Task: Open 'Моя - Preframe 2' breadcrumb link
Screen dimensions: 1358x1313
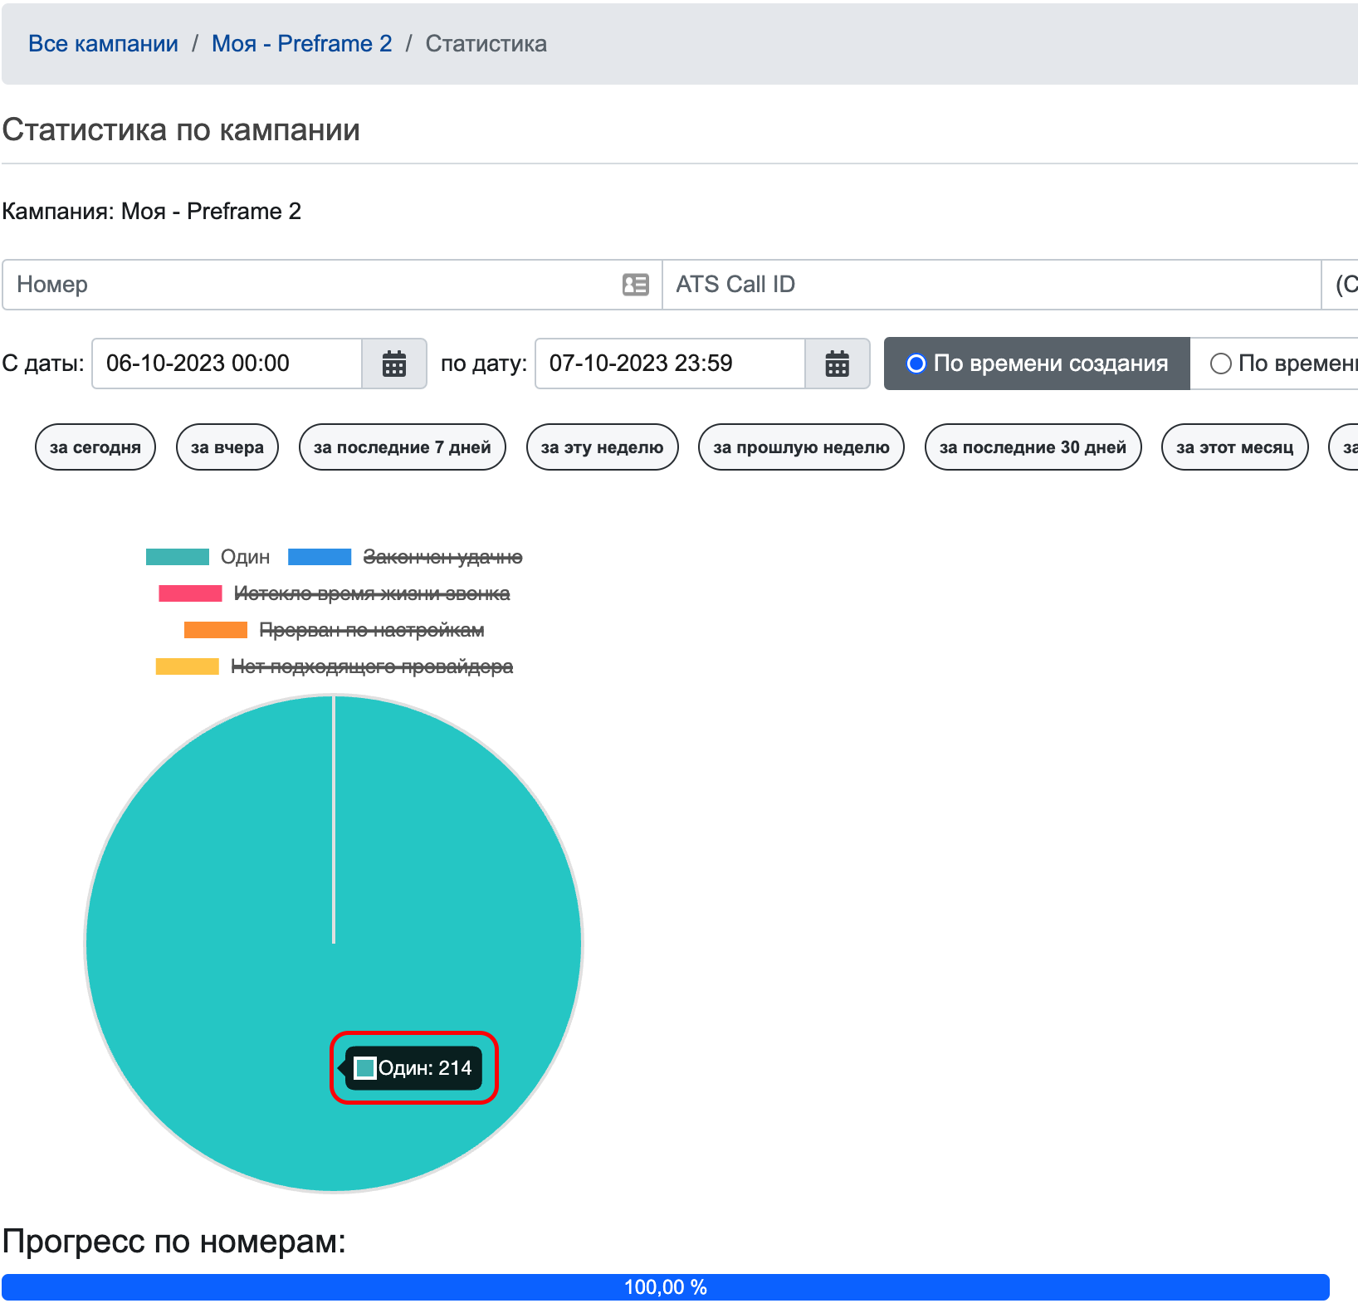Action: (301, 44)
